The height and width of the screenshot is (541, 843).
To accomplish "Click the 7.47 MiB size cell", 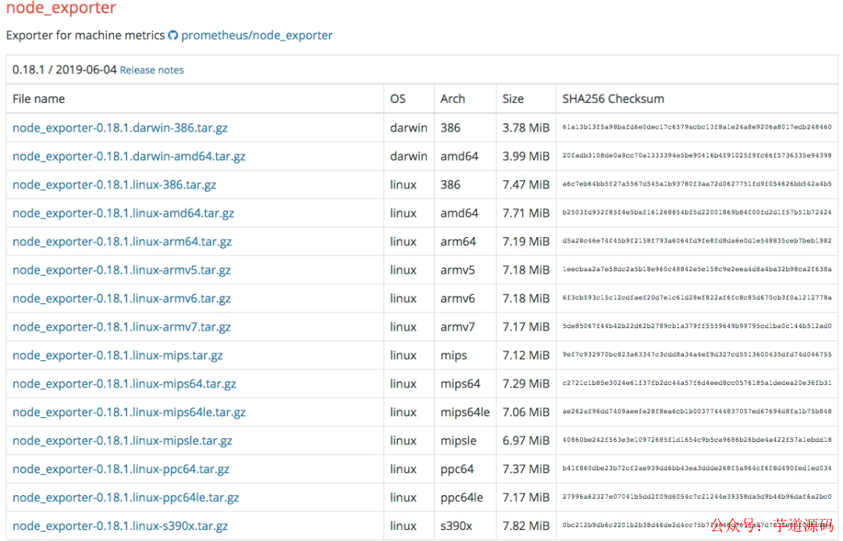I will click(x=526, y=185).
